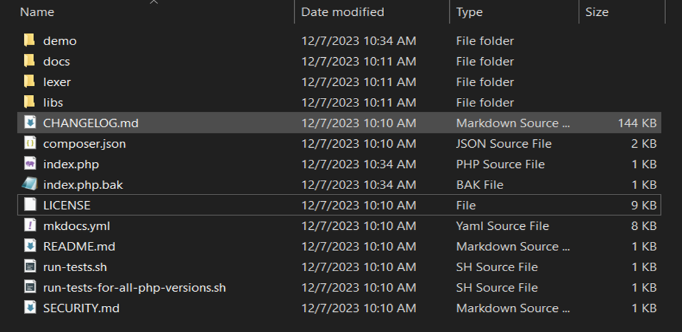Sort files by the Name column

(37, 12)
